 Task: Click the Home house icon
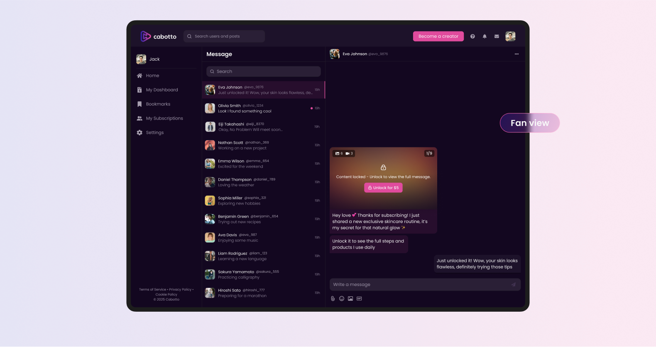point(140,76)
